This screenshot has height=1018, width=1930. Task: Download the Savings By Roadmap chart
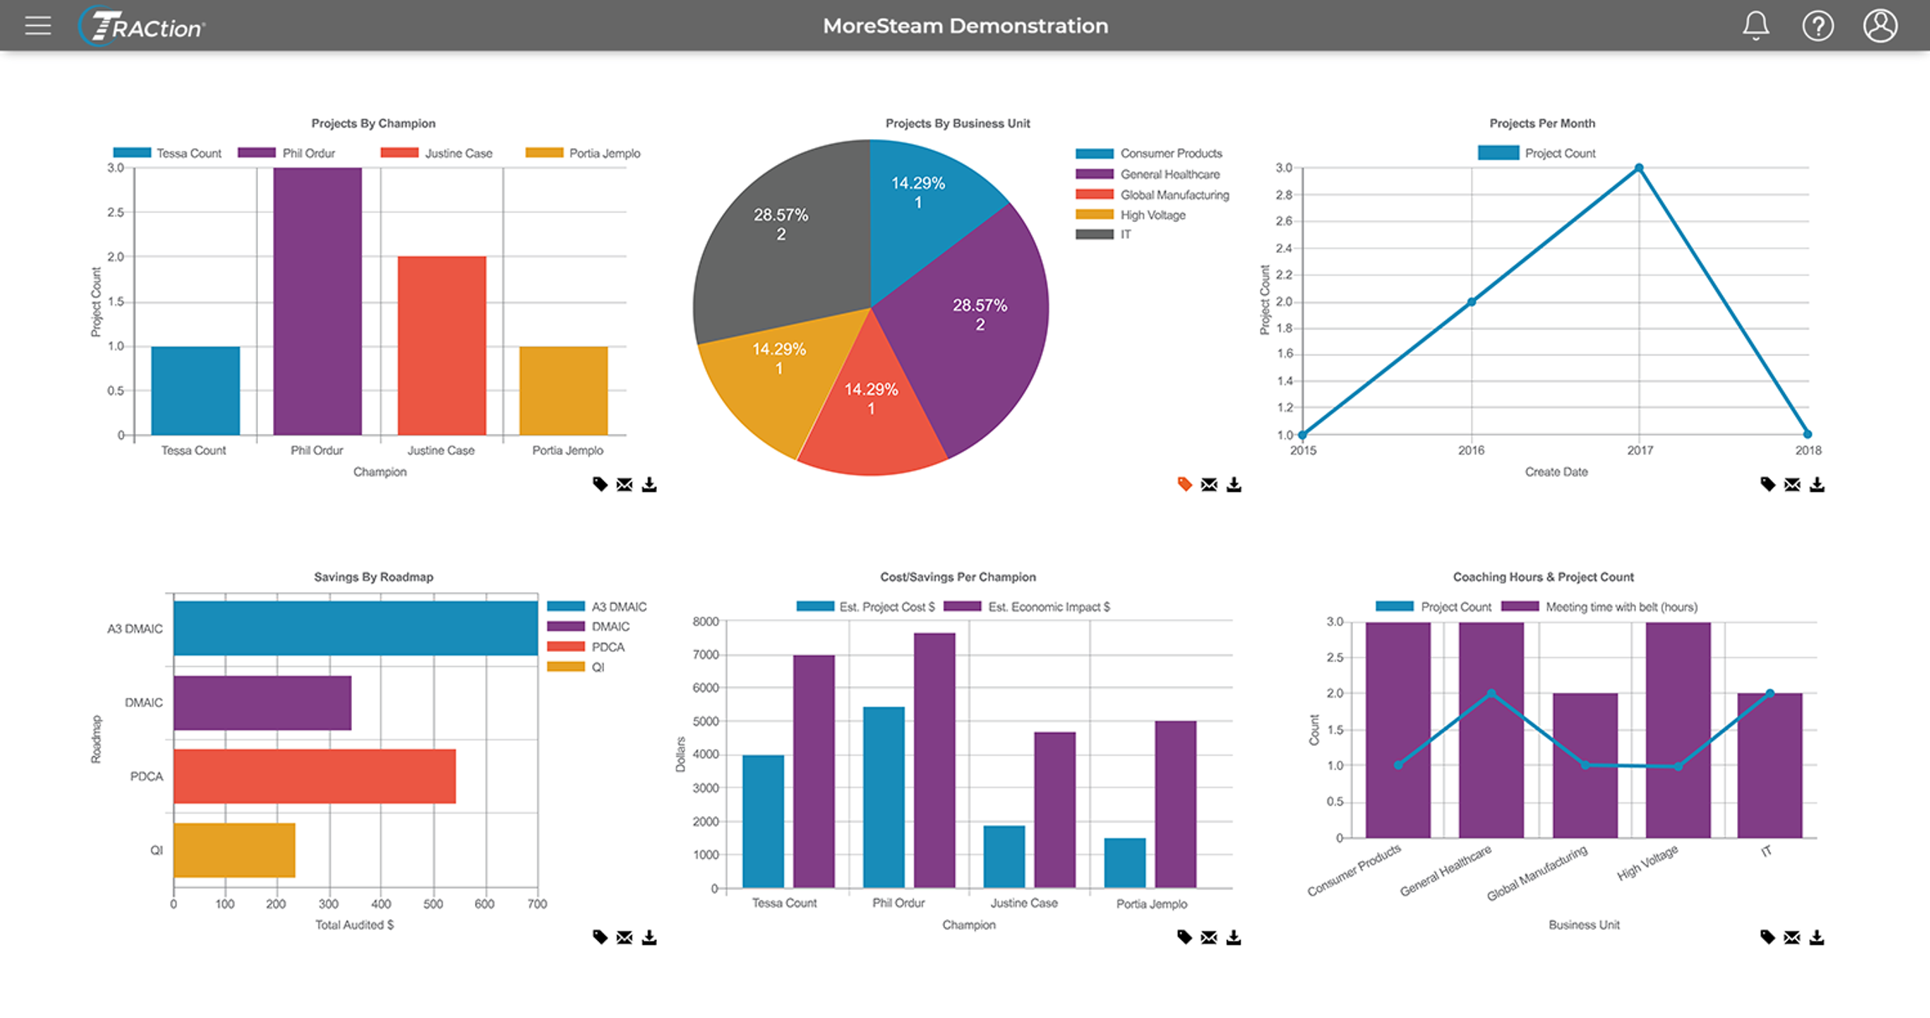[x=649, y=938]
